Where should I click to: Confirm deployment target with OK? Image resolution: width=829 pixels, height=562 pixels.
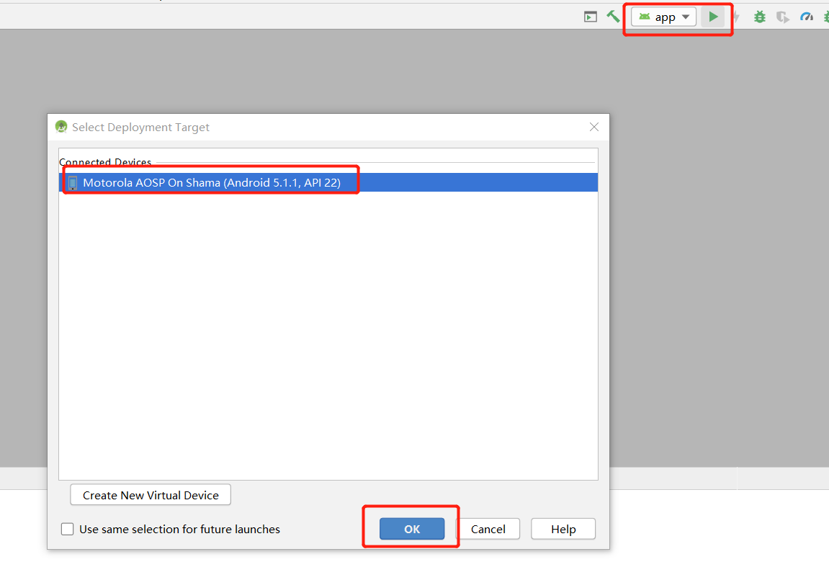412,529
